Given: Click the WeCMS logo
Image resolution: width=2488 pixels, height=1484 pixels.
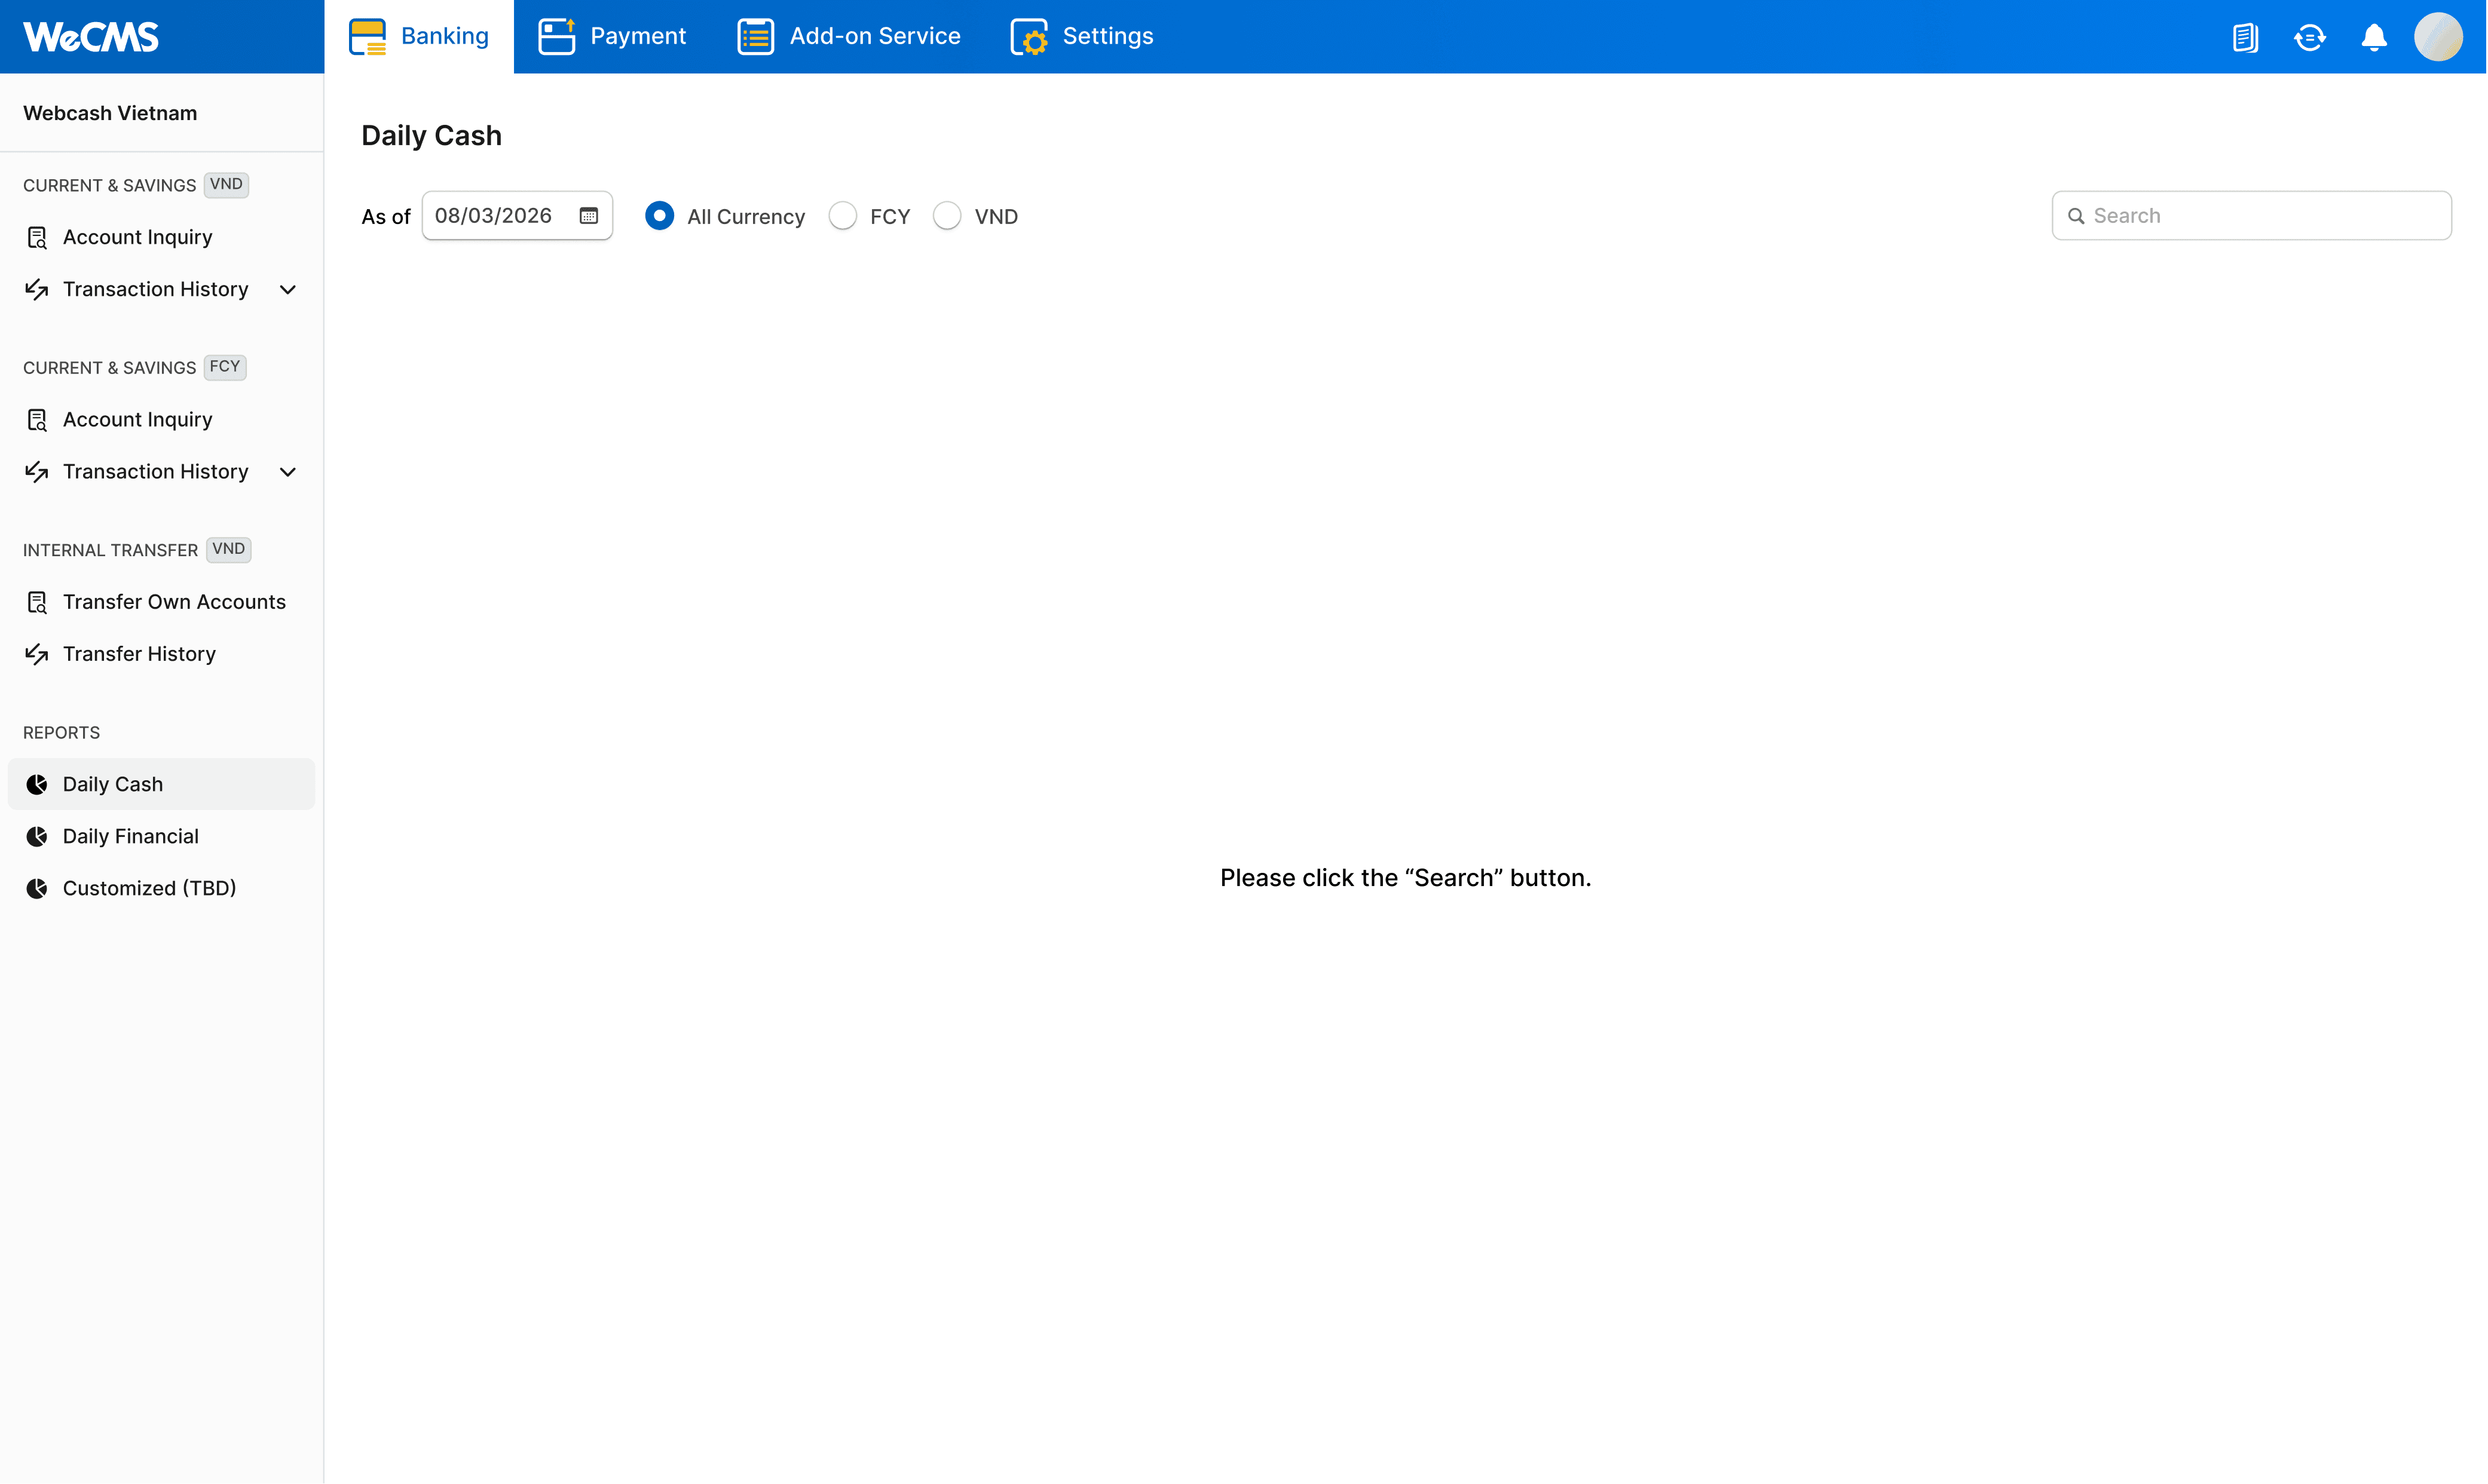Looking at the screenshot, I should click(91, 37).
